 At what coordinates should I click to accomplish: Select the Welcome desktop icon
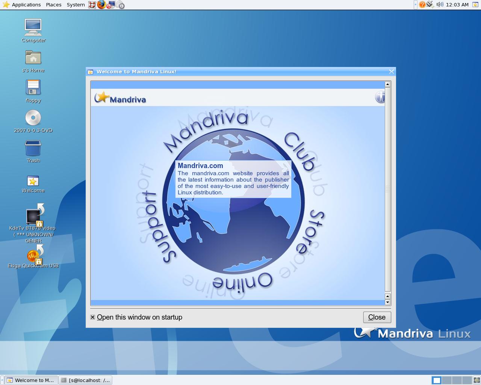[x=33, y=184]
